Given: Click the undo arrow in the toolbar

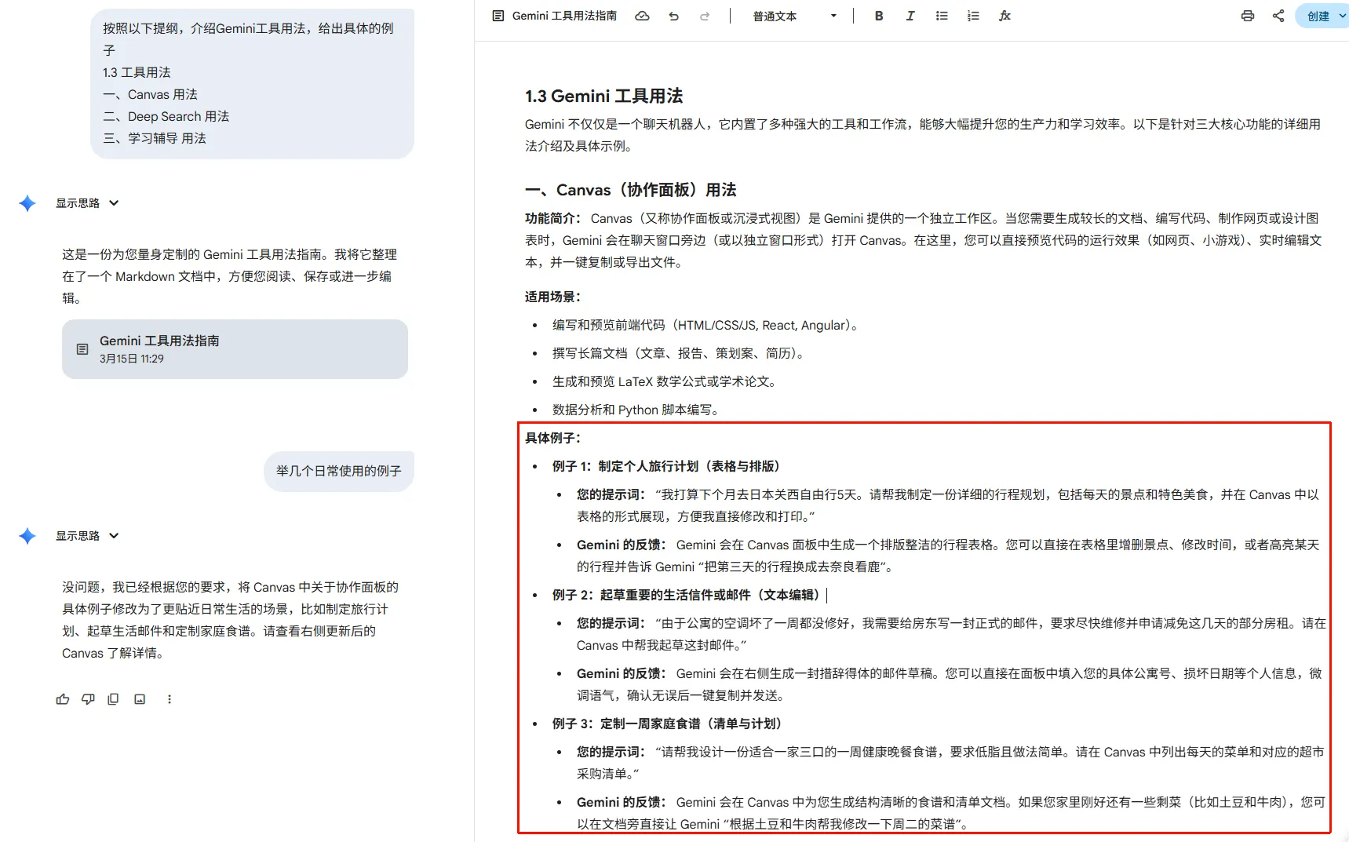Looking at the screenshot, I should pyautogui.click(x=673, y=16).
